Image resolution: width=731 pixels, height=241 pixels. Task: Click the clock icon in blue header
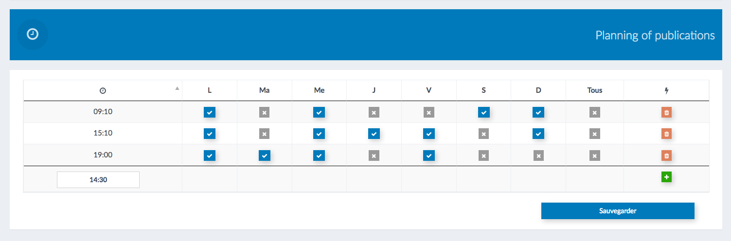point(33,34)
